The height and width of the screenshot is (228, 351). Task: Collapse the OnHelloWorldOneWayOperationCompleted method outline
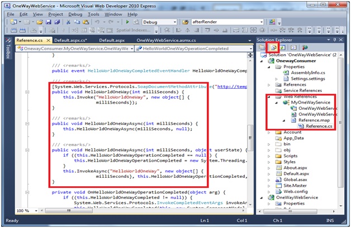coord(27,192)
